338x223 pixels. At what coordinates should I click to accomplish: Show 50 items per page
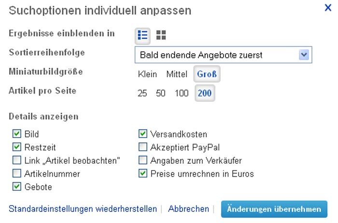(x=160, y=93)
